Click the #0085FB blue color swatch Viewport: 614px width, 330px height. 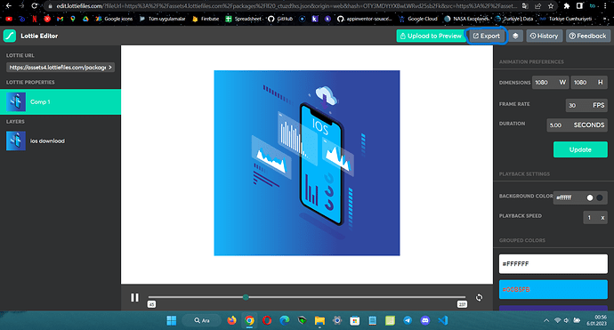[553, 289]
